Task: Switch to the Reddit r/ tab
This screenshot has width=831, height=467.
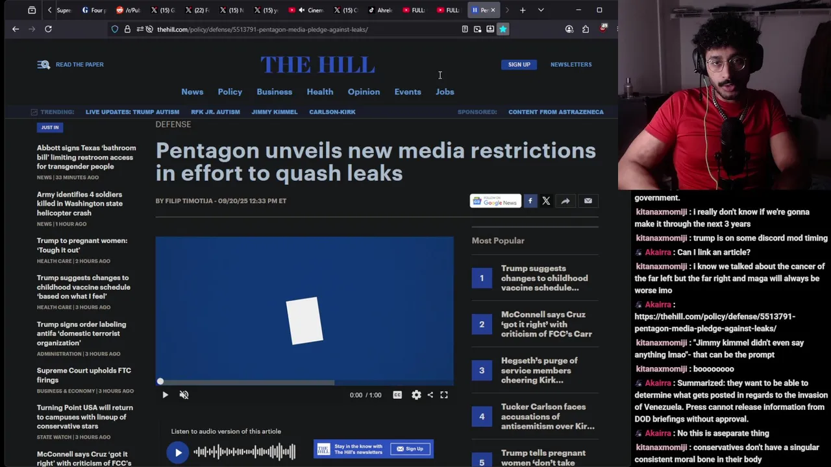Action: click(x=128, y=10)
